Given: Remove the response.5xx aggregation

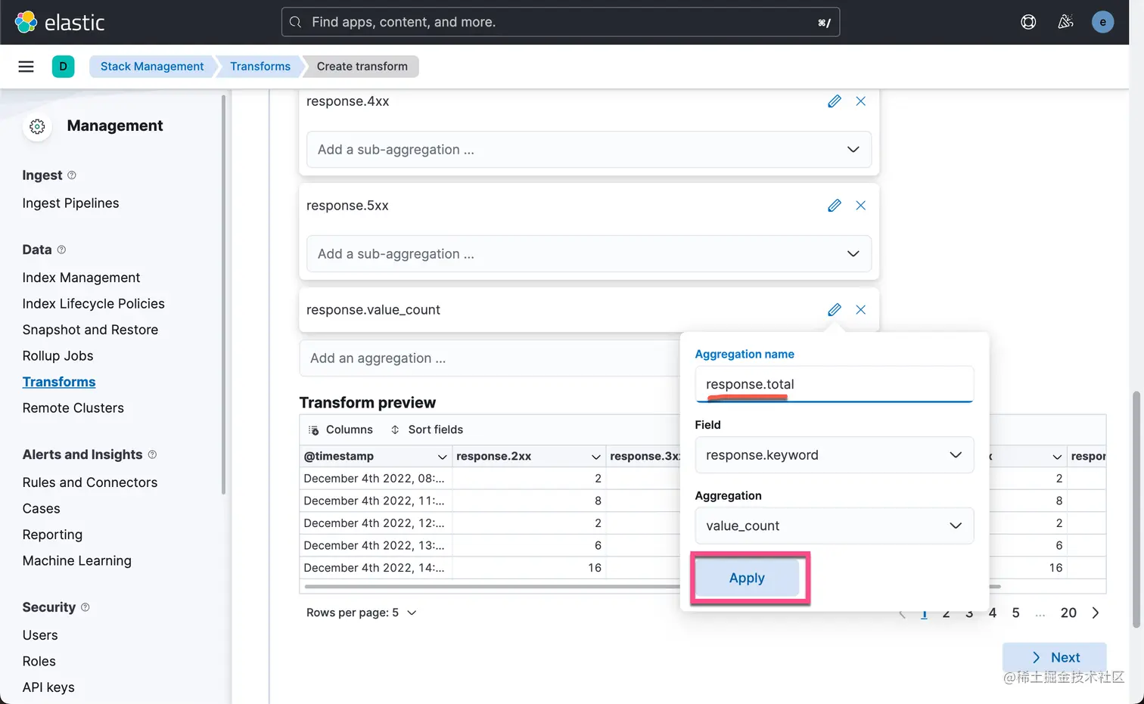Looking at the screenshot, I should pyautogui.click(x=860, y=206).
